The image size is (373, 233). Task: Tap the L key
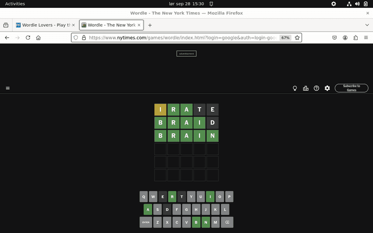coord(225,209)
